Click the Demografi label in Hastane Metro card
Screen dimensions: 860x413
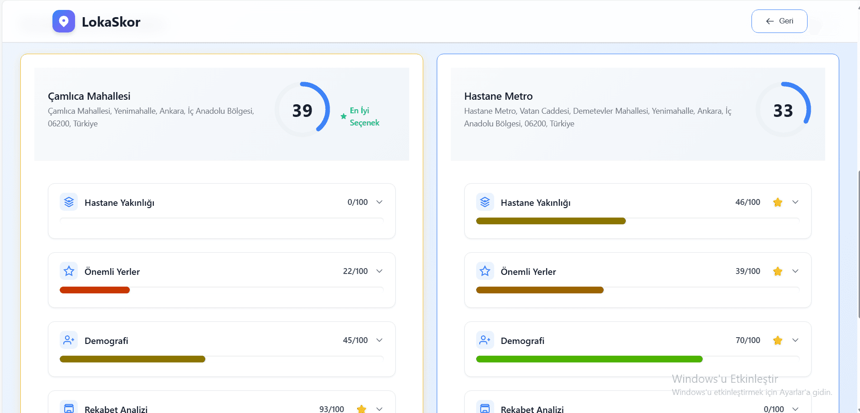[523, 341]
